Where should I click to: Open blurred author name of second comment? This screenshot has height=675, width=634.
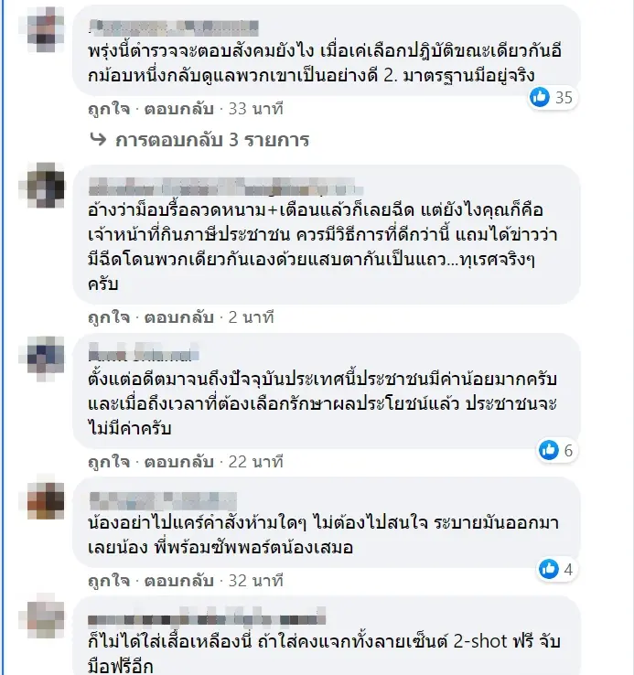pyautogui.click(x=225, y=187)
